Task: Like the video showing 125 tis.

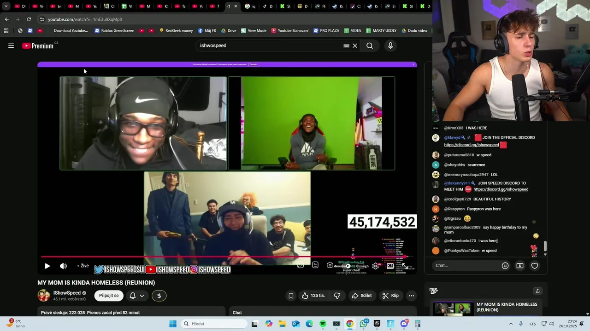Action: point(313,296)
